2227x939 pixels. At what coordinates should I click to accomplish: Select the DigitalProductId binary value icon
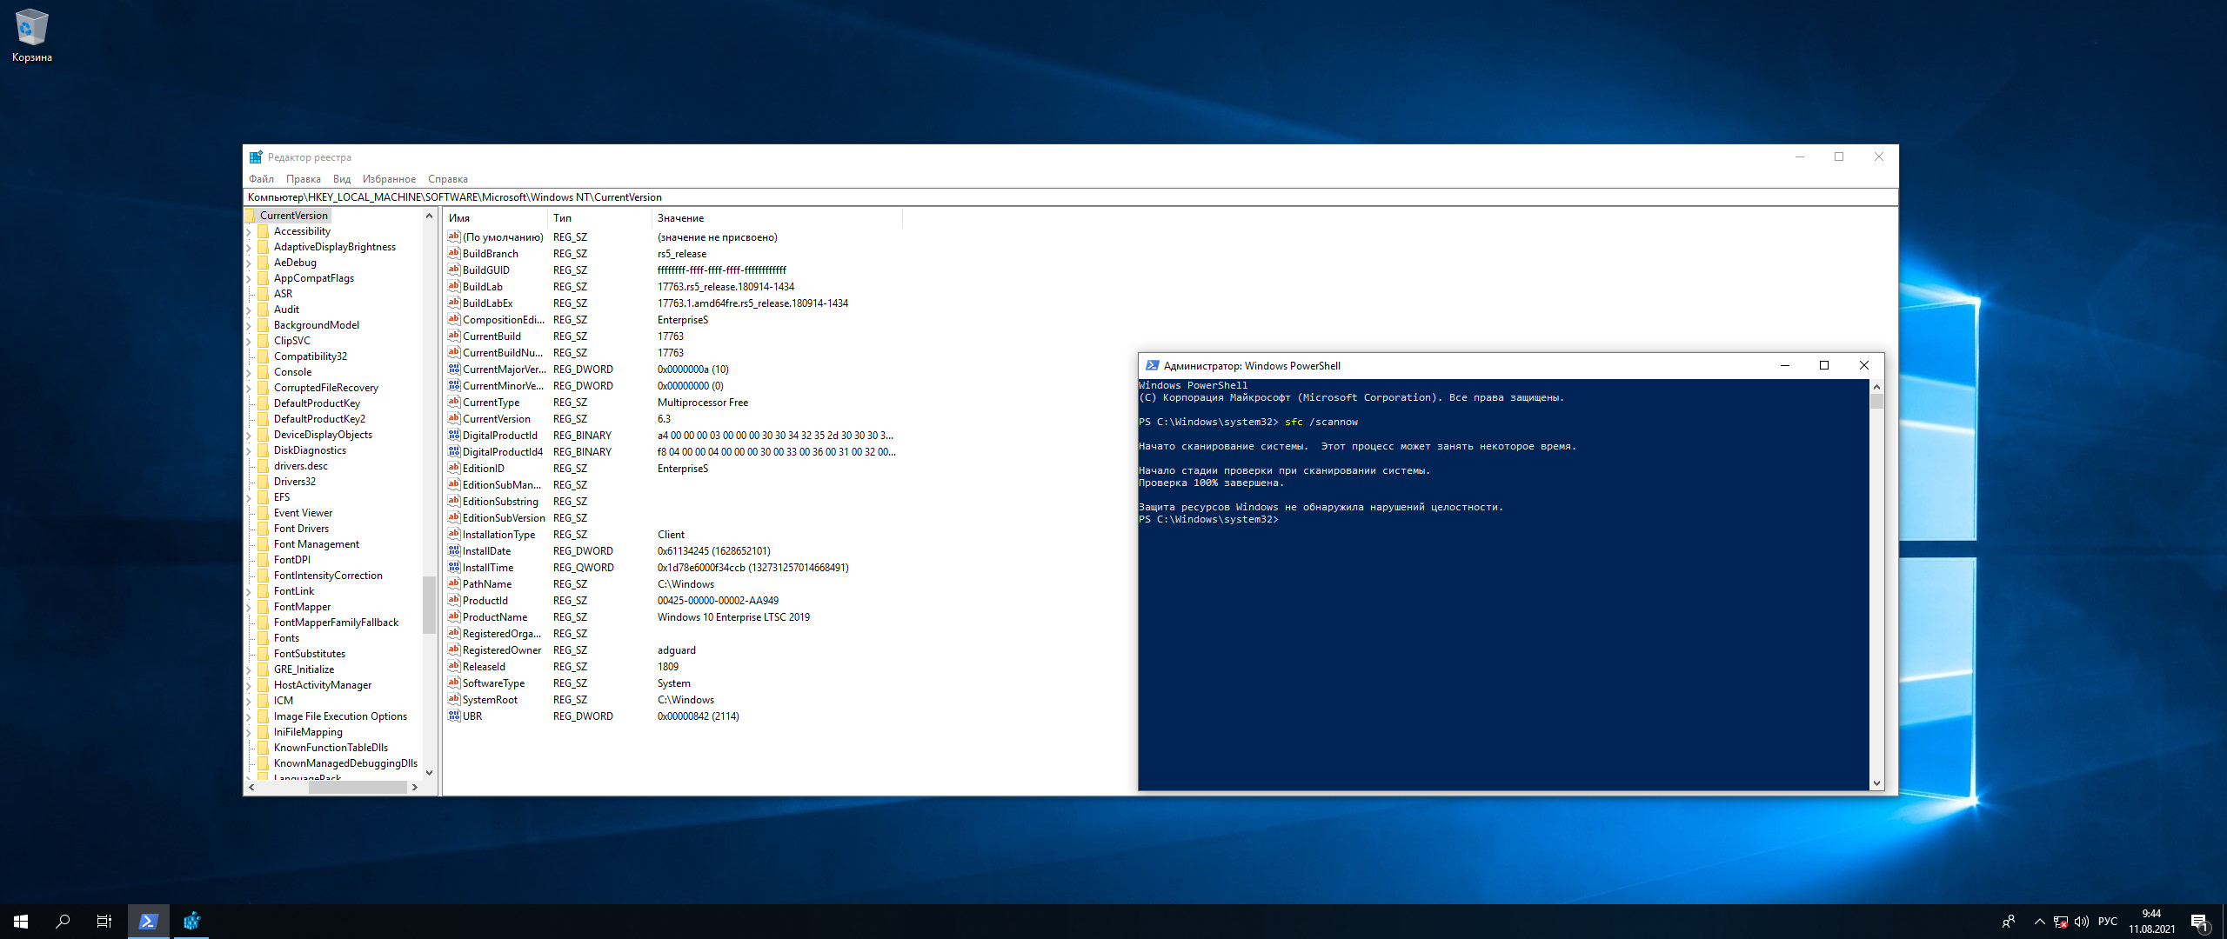pyautogui.click(x=454, y=435)
